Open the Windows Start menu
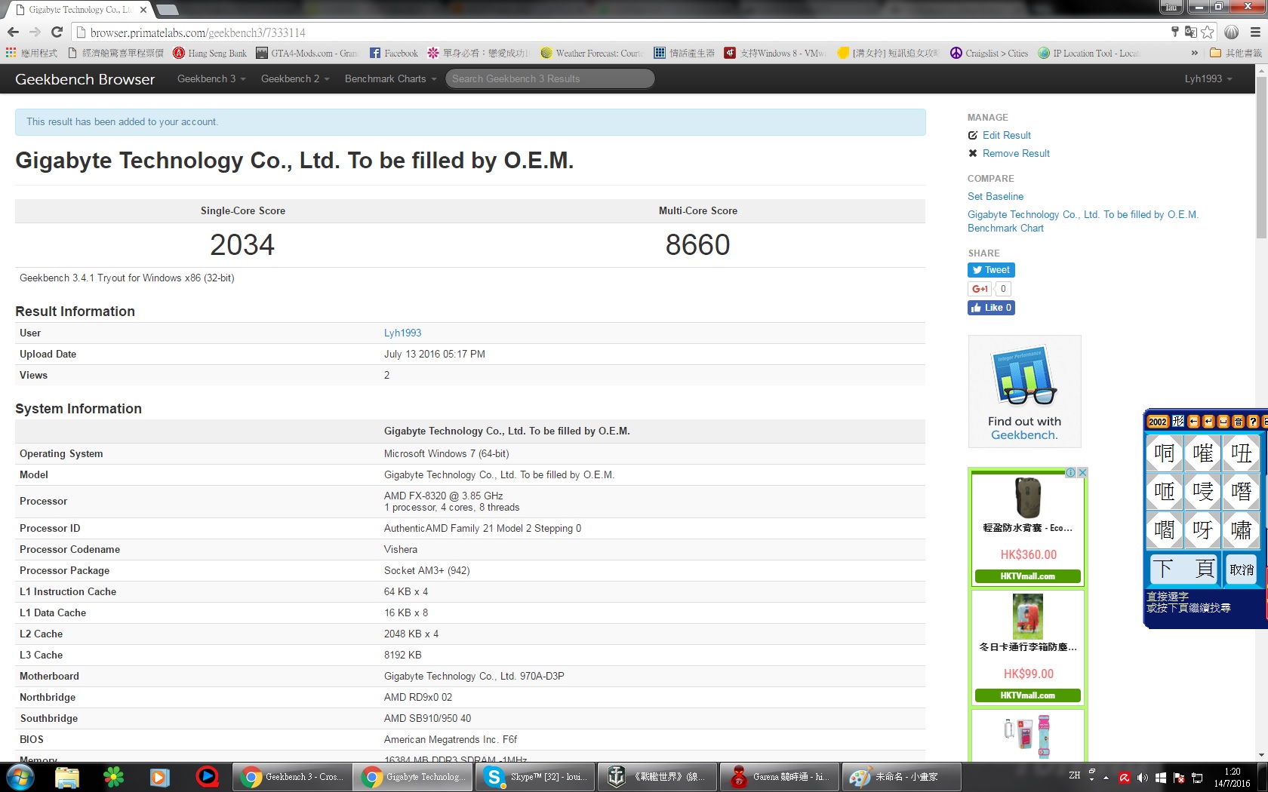The width and height of the screenshot is (1268, 792). [x=20, y=777]
